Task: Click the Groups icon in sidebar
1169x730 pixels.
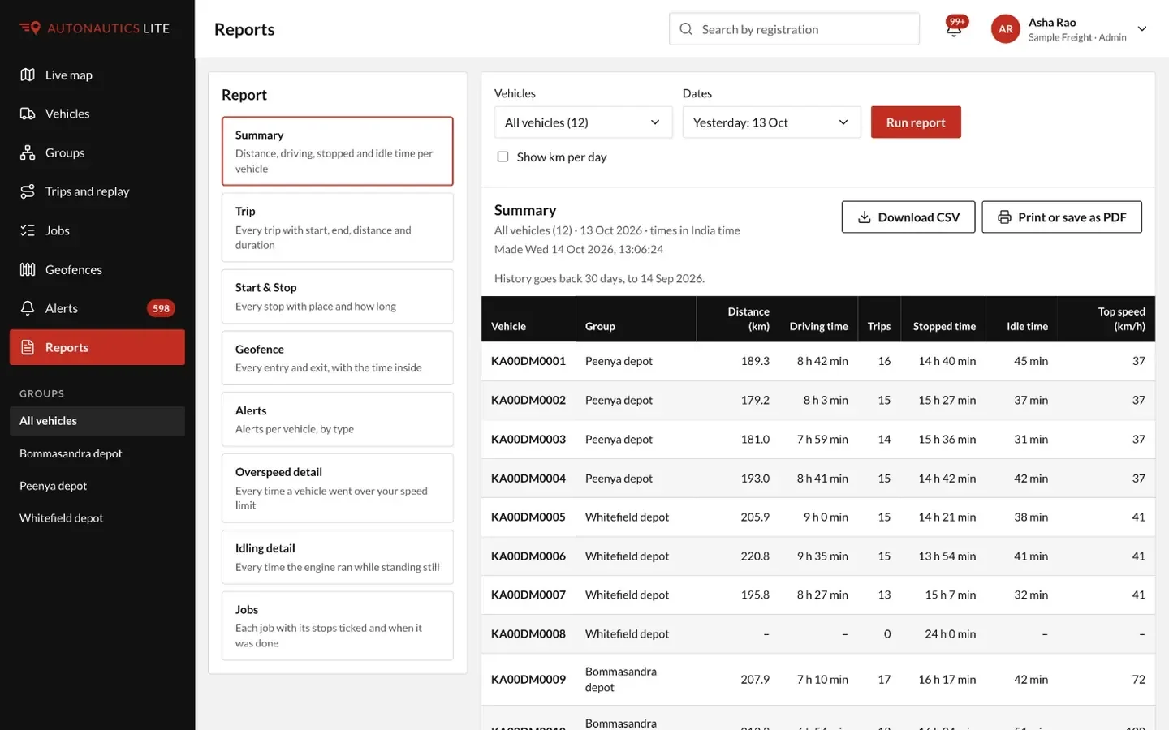Action: (x=28, y=152)
